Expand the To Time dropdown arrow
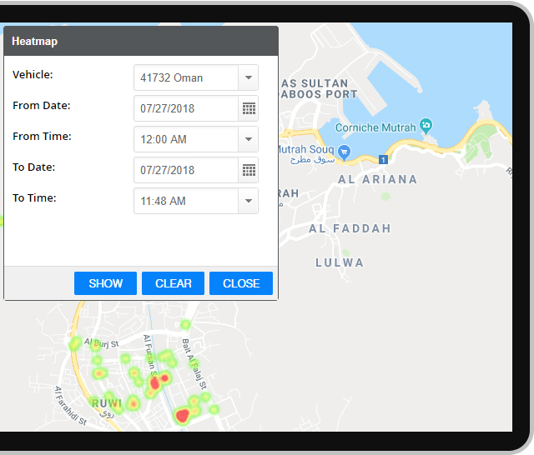 pyautogui.click(x=248, y=201)
